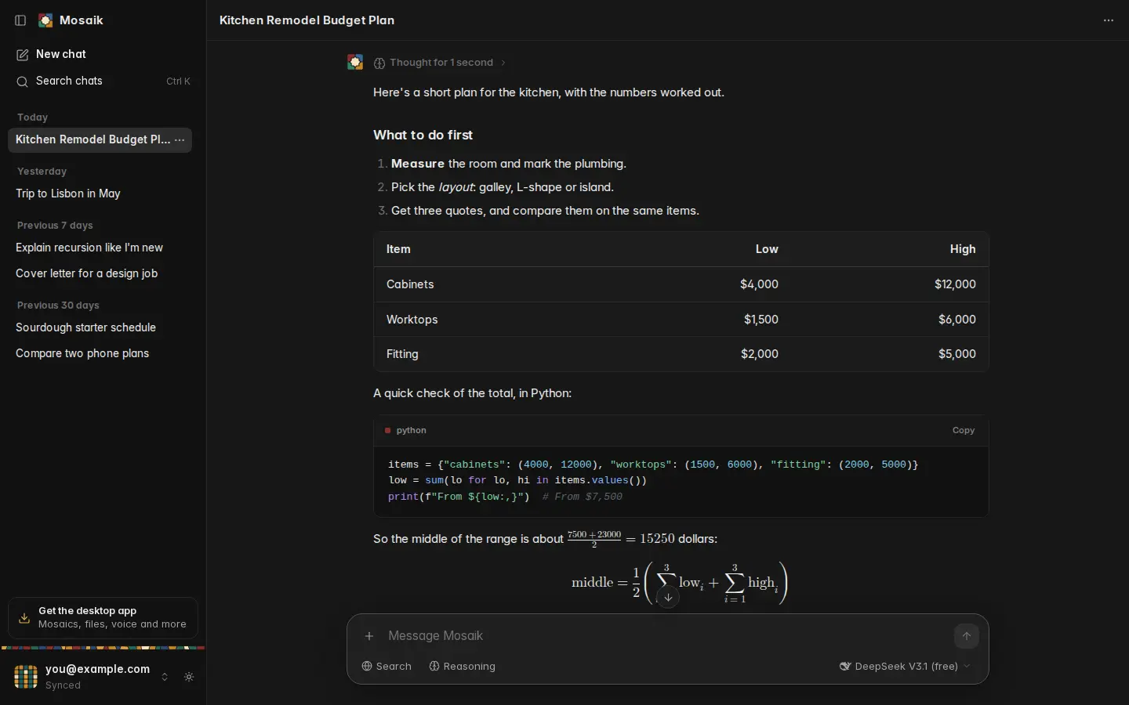The height and width of the screenshot is (705, 1129).
Task: Click the Mosaik logo icon
Action: [x=45, y=20]
